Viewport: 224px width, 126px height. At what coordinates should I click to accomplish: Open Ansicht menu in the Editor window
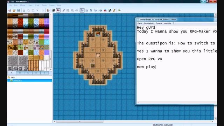(x=167, y=23)
